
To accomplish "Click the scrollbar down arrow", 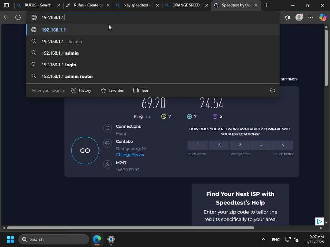I will (x=326, y=223).
